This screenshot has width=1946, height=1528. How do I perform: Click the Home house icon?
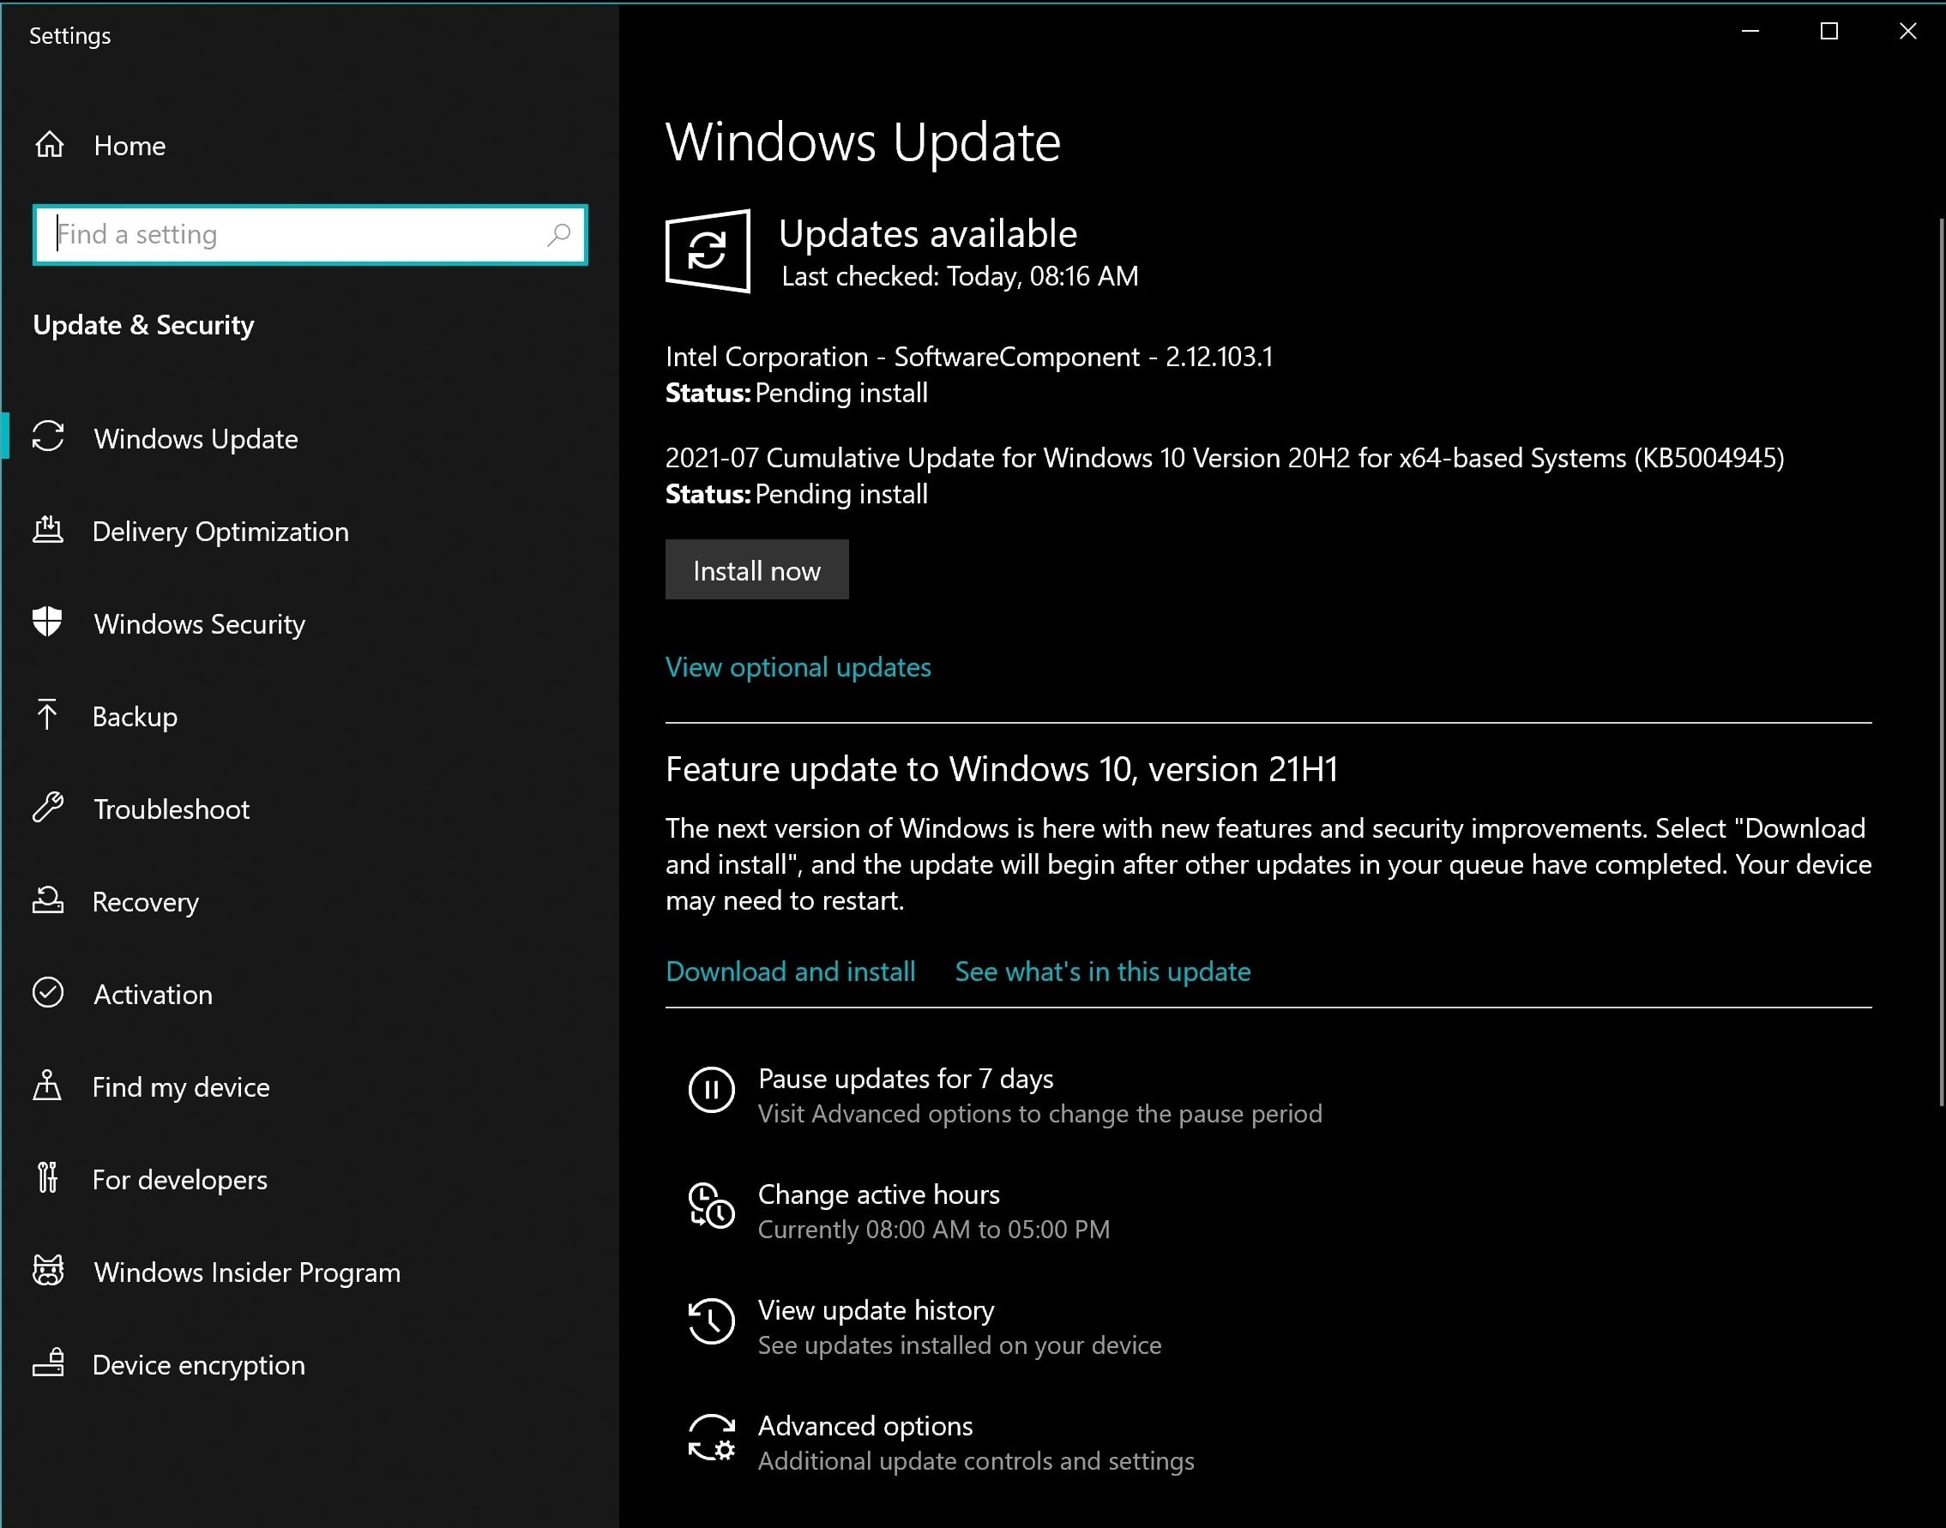click(x=49, y=145)
